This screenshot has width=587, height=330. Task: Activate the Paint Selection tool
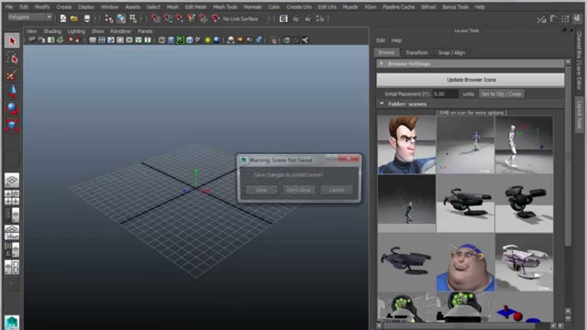(x=12, y=75)
